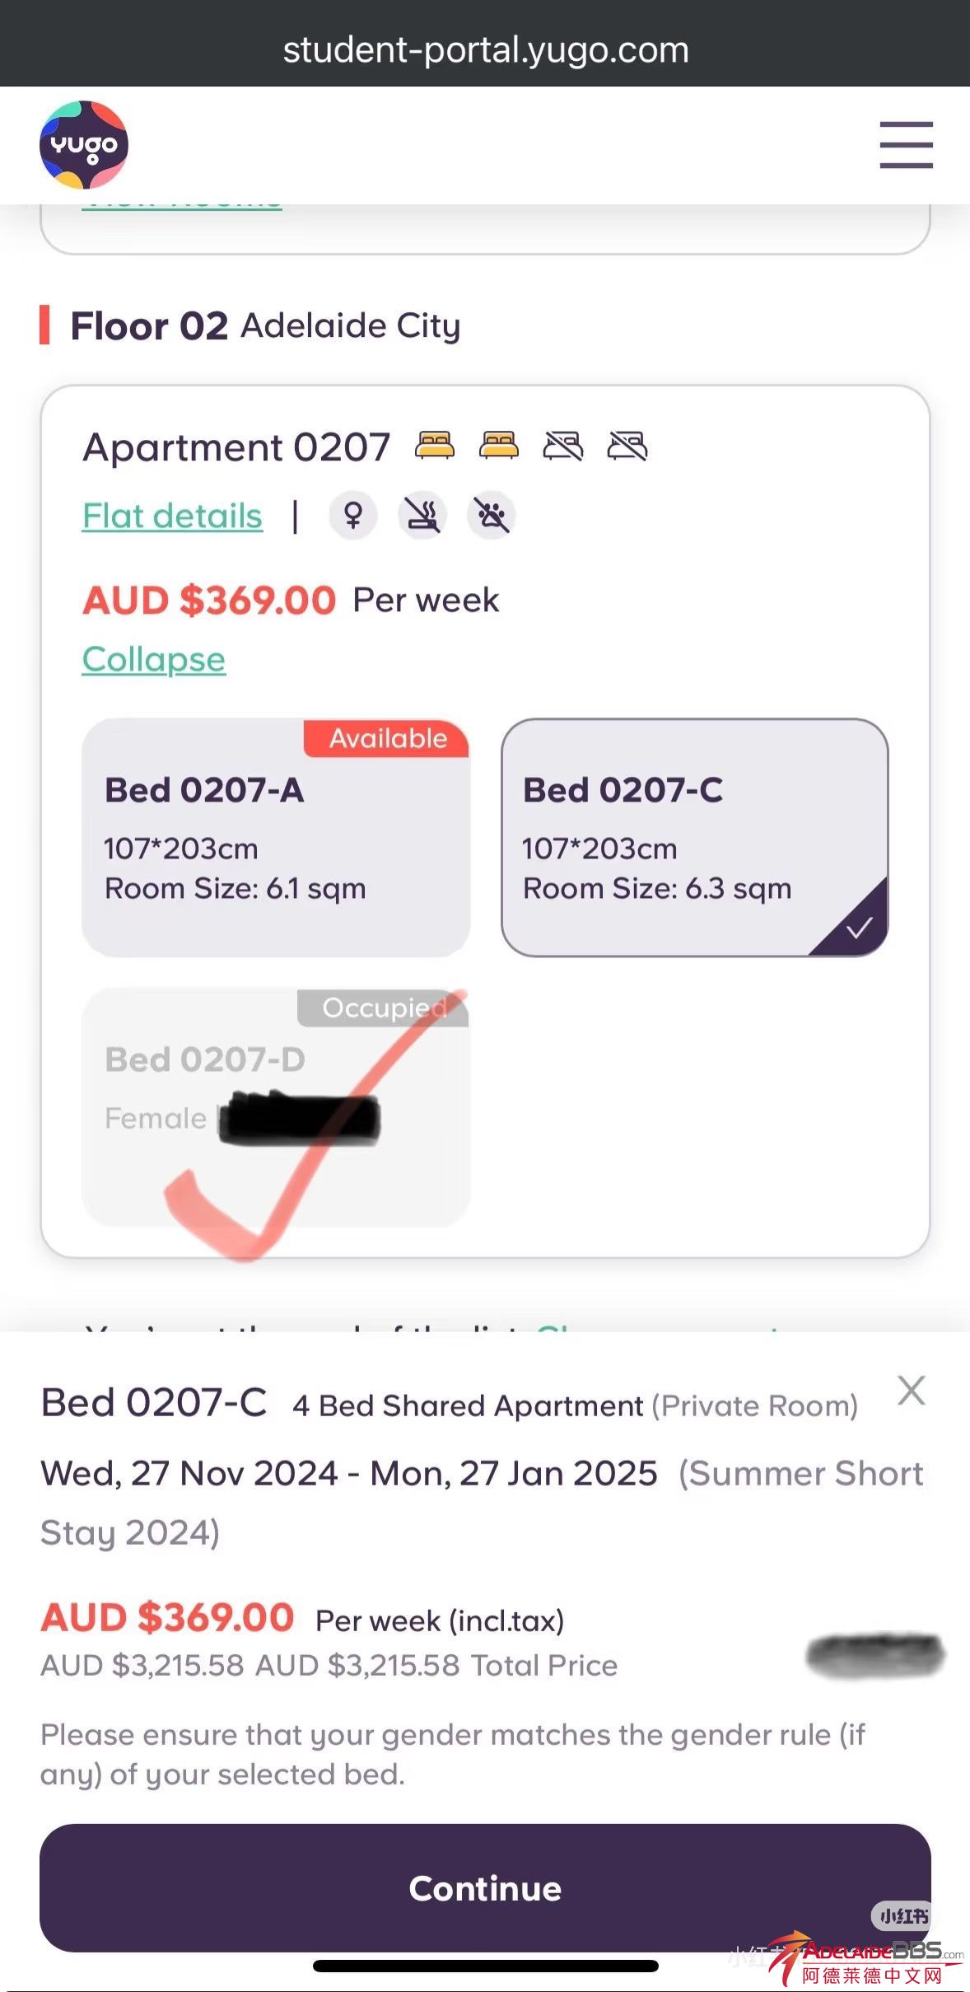The height and width of the screenshot is (1992, 970).
Task: Click the no-smoking rule icon
Action: (422, 516)
